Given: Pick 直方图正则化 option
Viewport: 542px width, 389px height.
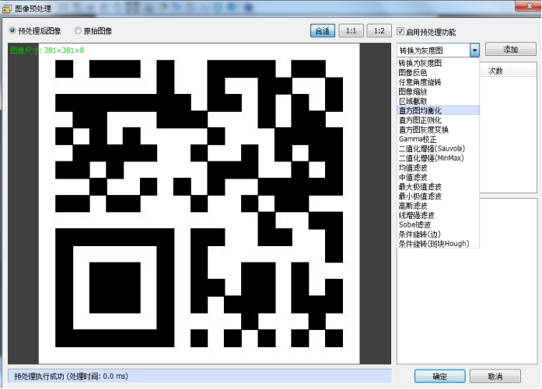Looking at the screenshot, I should (x=439, y=120).
